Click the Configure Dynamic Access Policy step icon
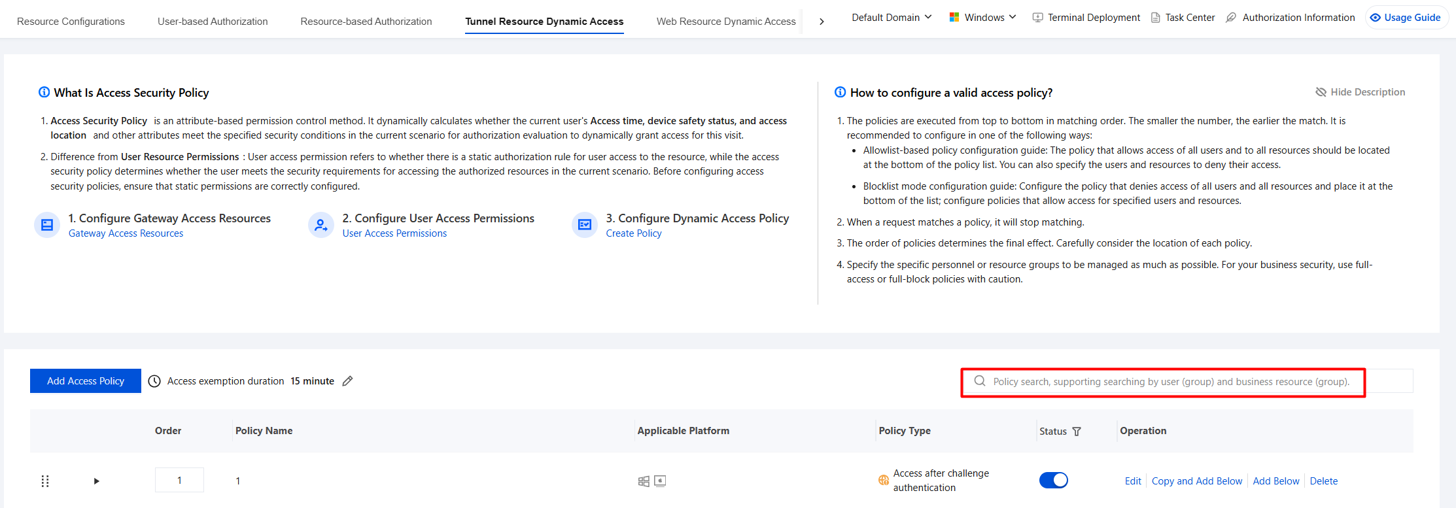 coord(585,225)
